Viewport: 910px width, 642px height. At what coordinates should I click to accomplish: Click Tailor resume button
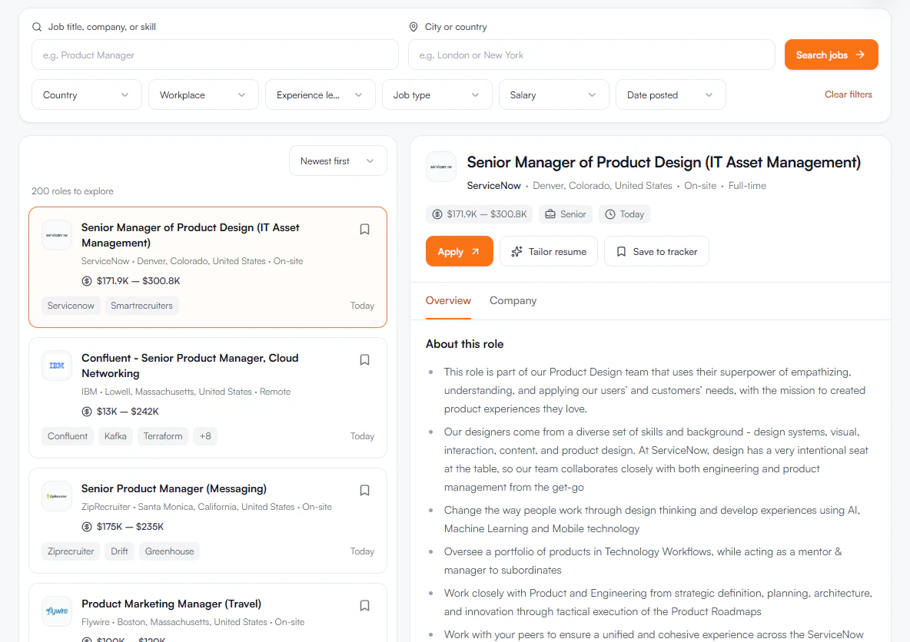point(549,251)
